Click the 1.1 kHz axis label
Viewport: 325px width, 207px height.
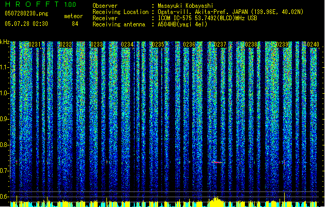[x=5, y=67]
